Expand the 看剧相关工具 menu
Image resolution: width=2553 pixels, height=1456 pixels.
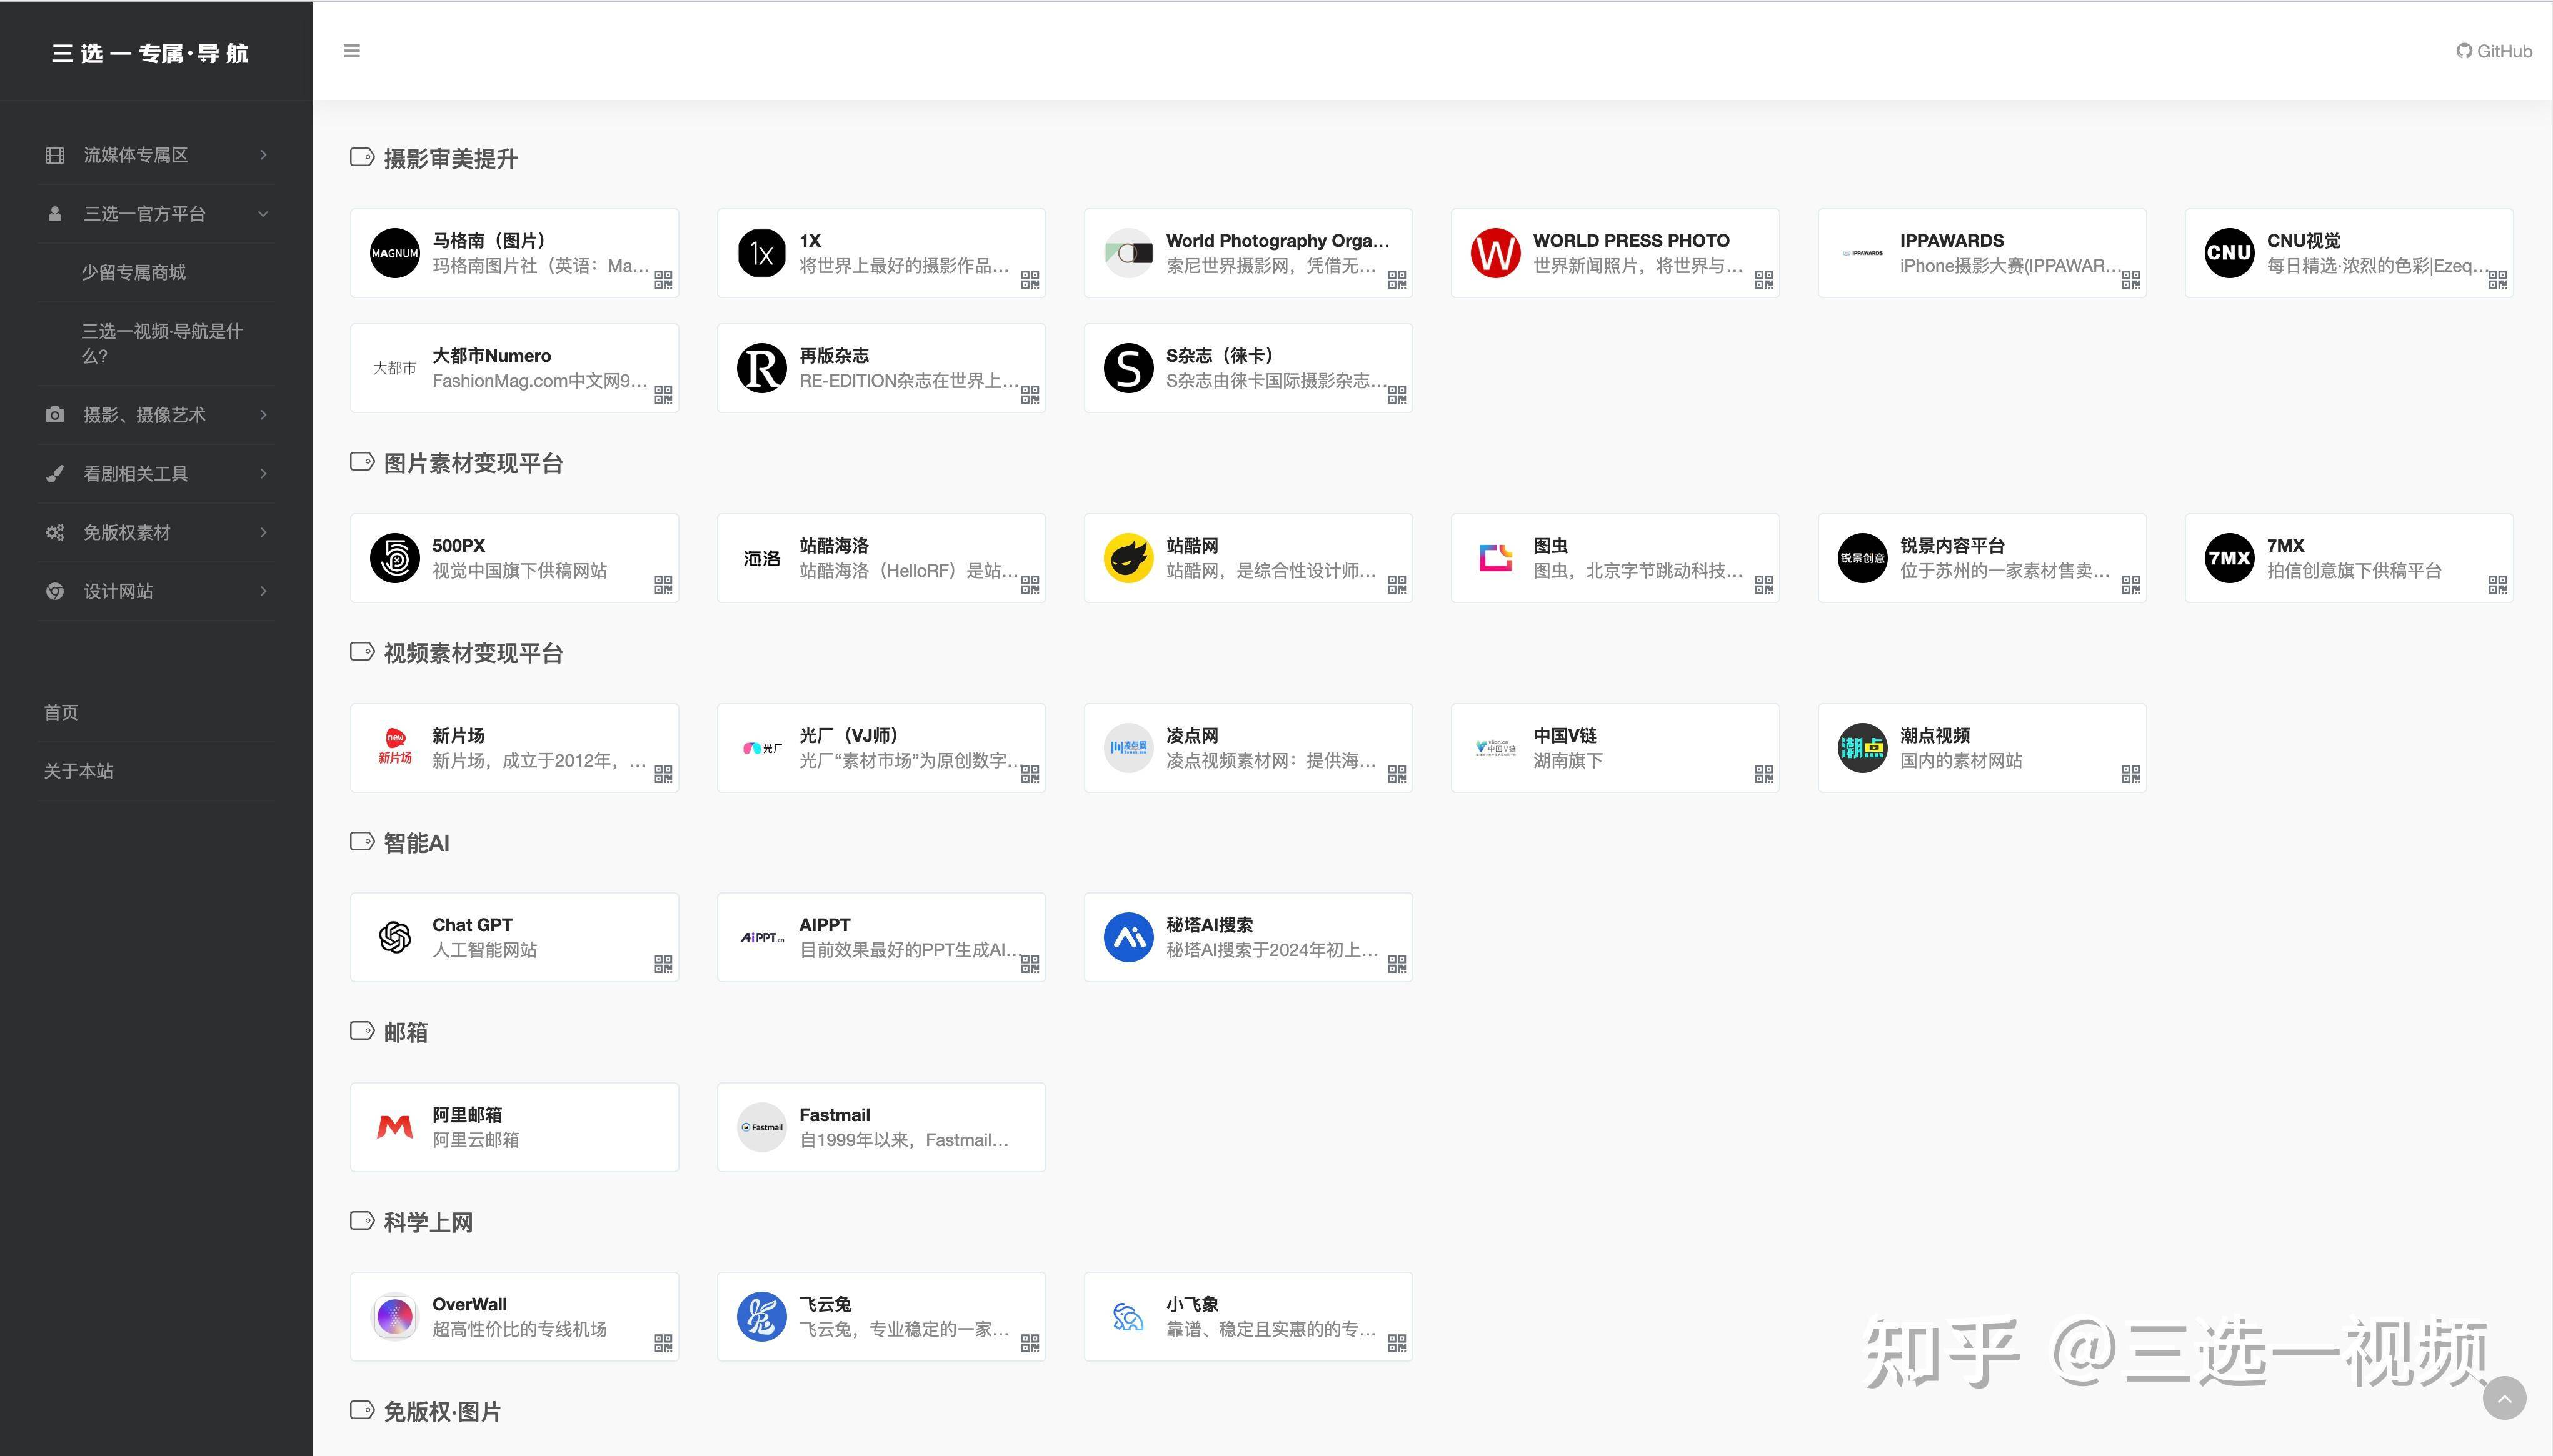(157, 474)
